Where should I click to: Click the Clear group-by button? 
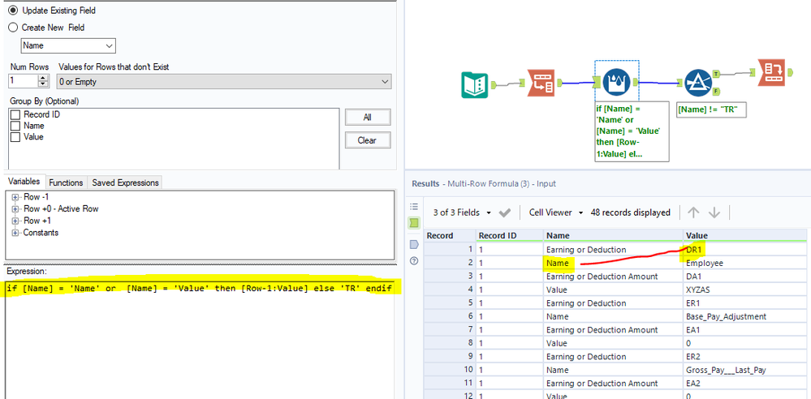coord(367,140)
